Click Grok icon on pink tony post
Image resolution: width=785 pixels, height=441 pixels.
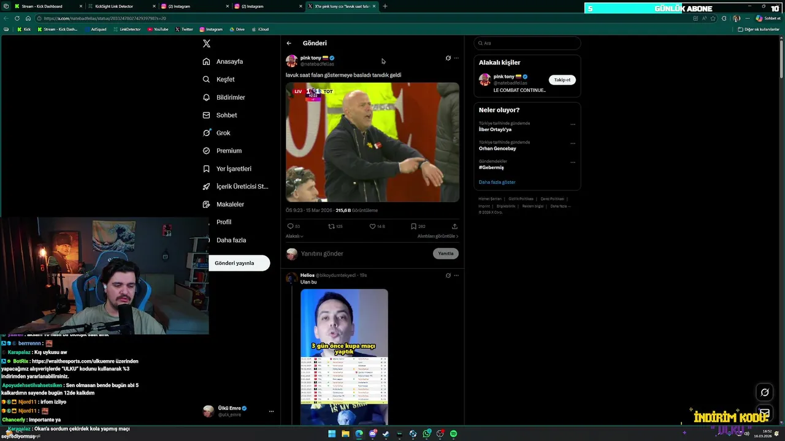click(x=448, y=58)
